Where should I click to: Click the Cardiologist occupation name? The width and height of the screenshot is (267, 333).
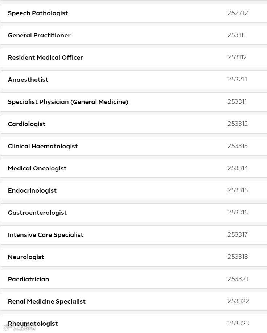27,124
